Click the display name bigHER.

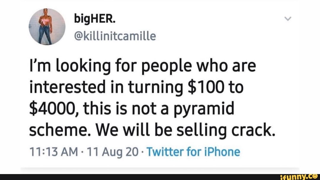tap(95, 19)
